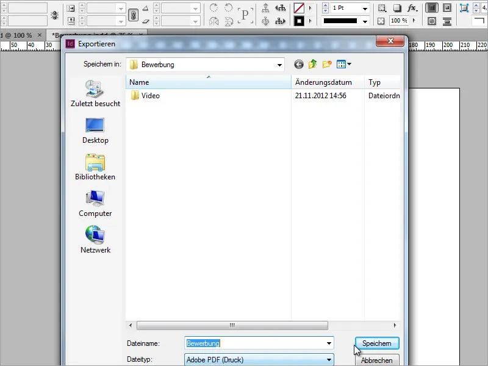
Task: Open Dateityp Adobe PDF (Druck) dropdown
Action: click(259, 360)
